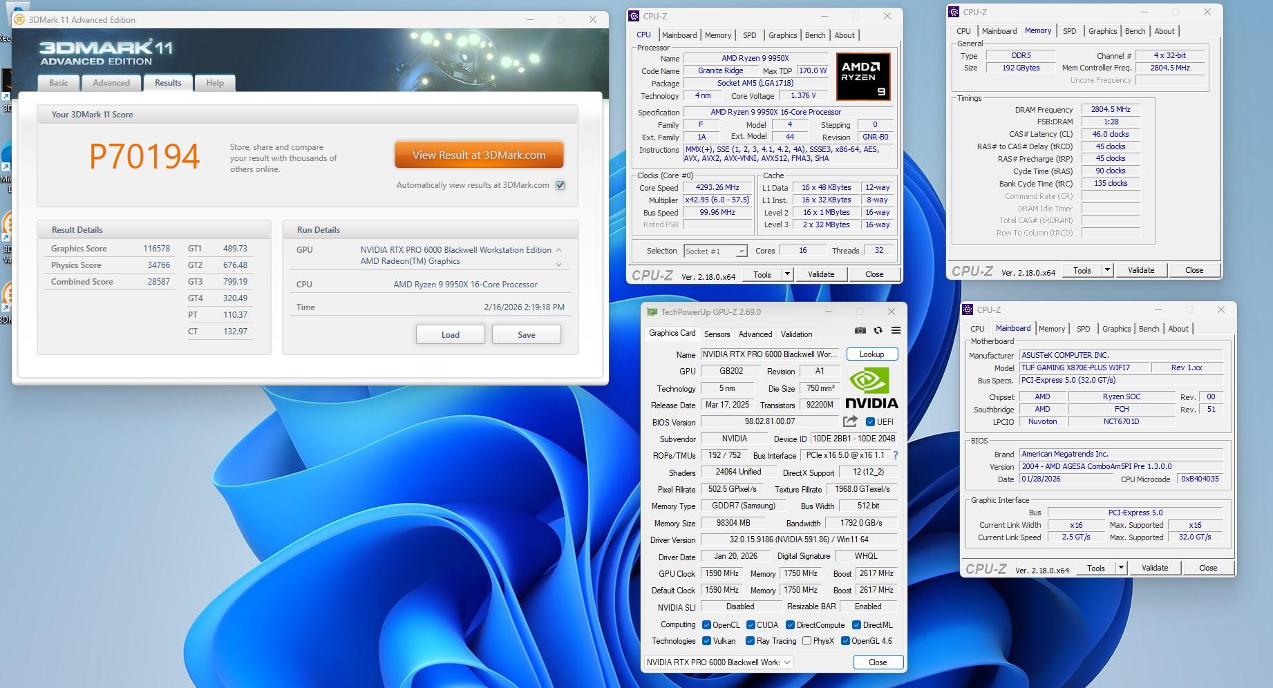The width and height of the screenshot is (1273, 688).
Task: Switch to the Sensors tab in GPU-Z
Action: 717,334
